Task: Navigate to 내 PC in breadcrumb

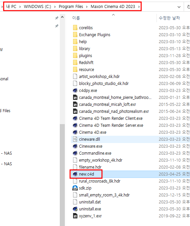Action: (11, 7)
